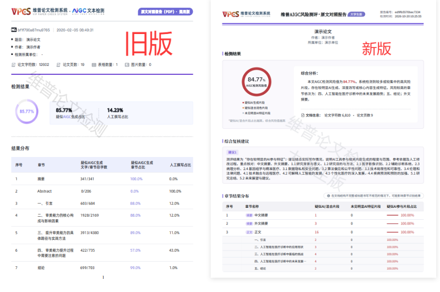The image size is (440, 292).
Task: Click the 表格数量 table icon
Action: (94, 65)
